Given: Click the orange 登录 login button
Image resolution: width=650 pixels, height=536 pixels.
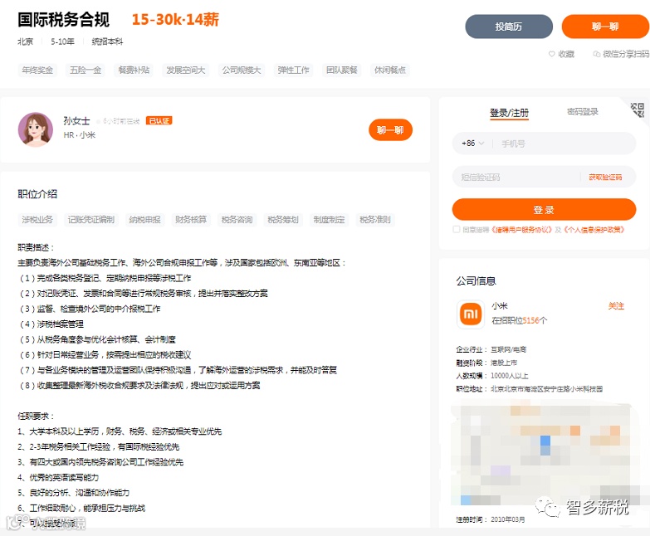Looking at the screenshot, I should pos(544,210).
